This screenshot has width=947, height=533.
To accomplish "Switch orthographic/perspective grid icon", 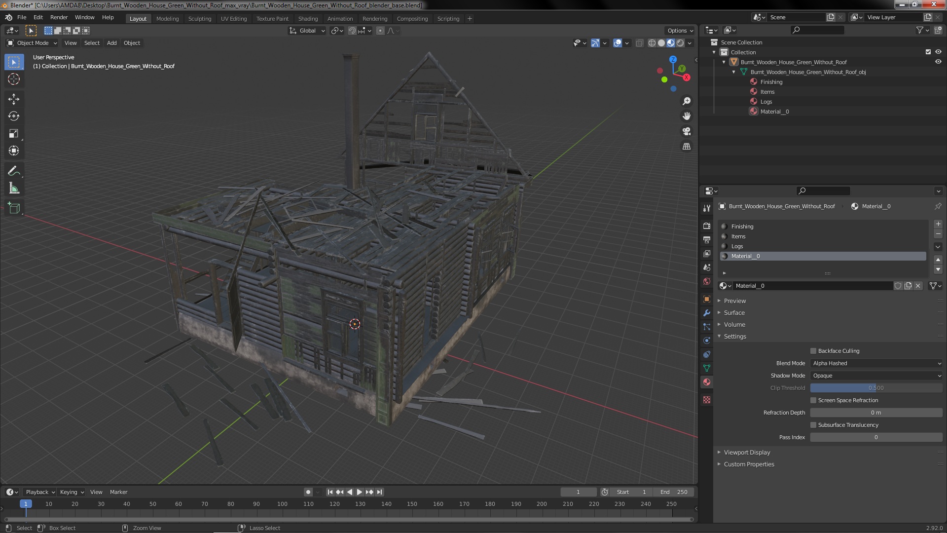I will pos(687,147).
